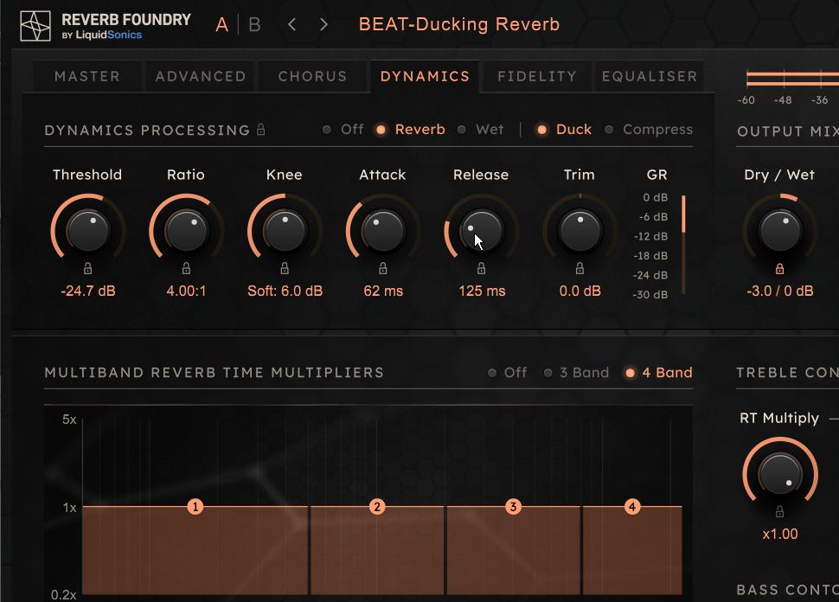The height and width of the screenshot is (602, 839).
Task: Click the Ratio knob
Action: [186, 231]
